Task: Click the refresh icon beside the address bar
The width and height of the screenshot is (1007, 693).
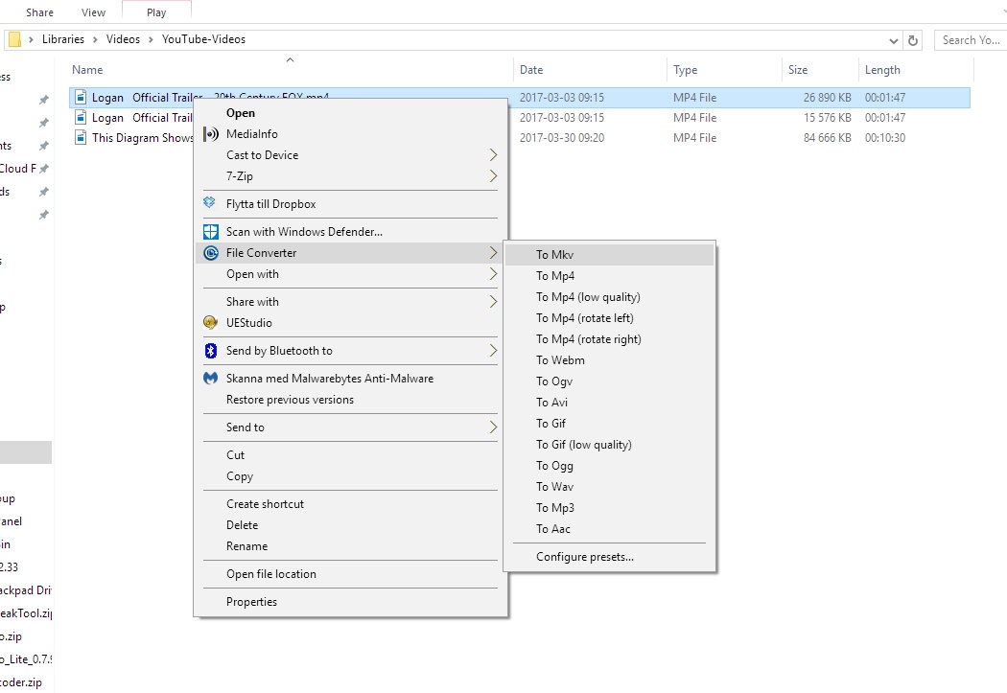Action: (x=913, y=40)
